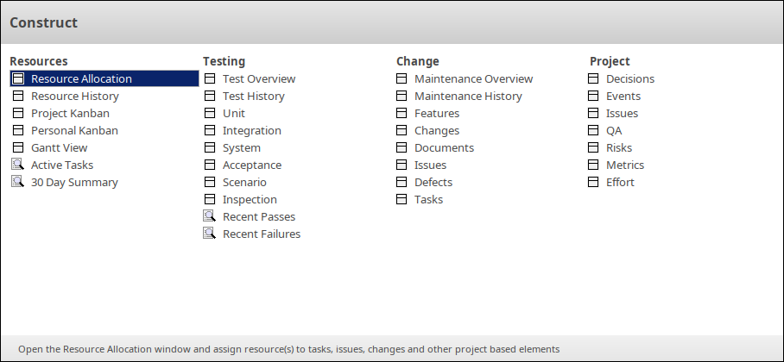Open the Integration testing item
Screen dimensions: 784x362
pyautogui.click(x=251, y=130)
